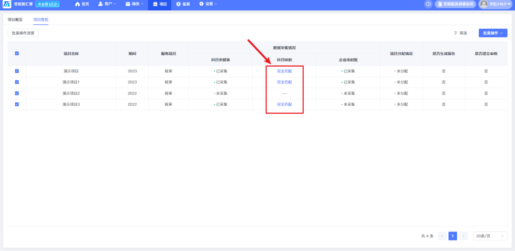Screen dimensions: 515x251
Task: Click the 是否生成报告 column header
Action: coord(444,53)
